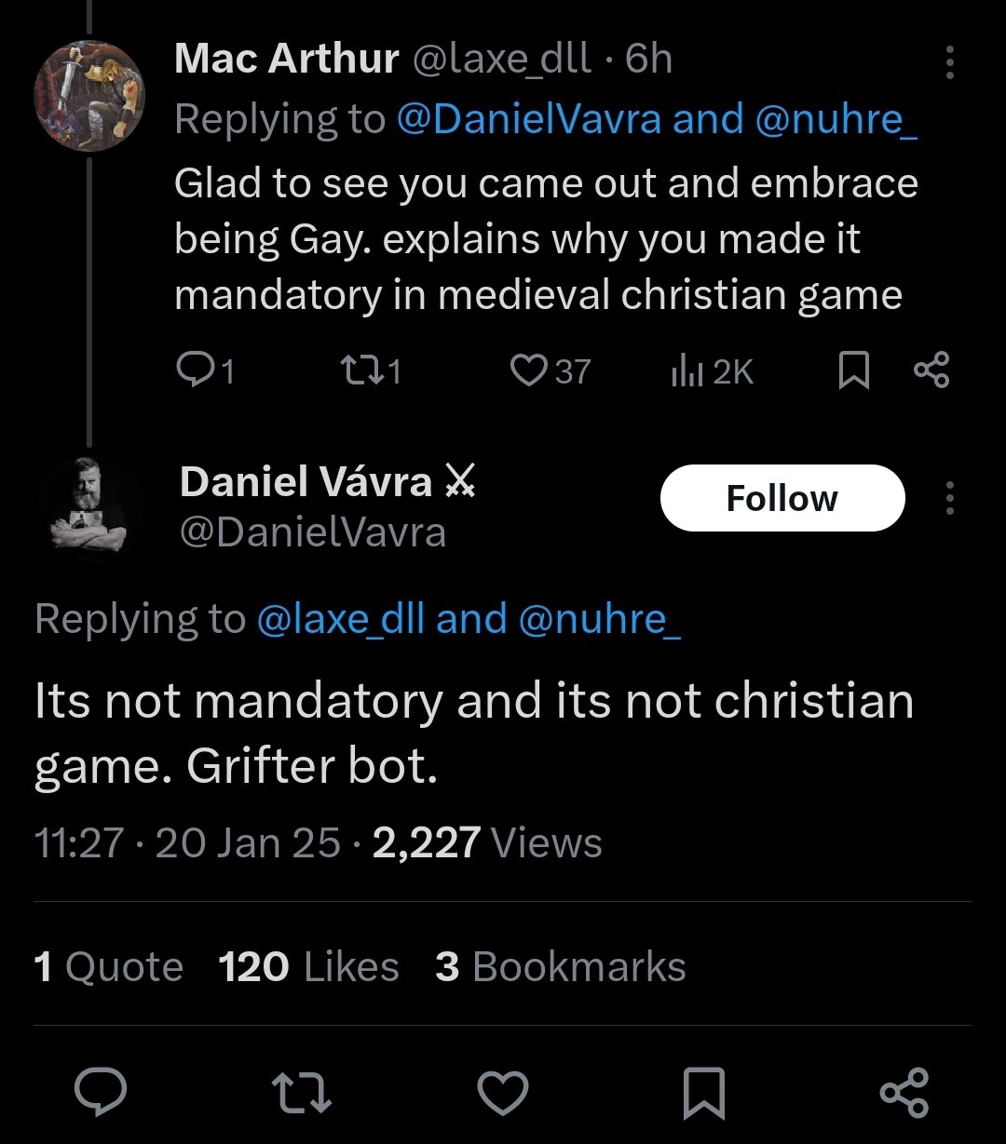
Task: Open Mac Arthur's profile picture
Action: (89, 96)
